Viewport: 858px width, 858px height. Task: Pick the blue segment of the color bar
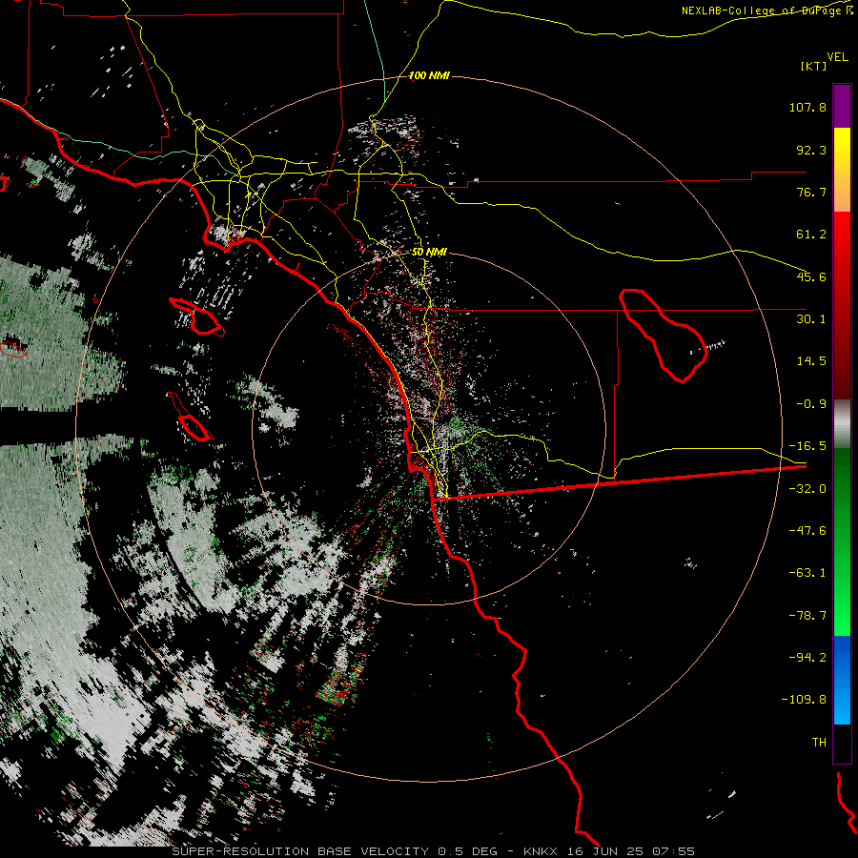(842, 680)
